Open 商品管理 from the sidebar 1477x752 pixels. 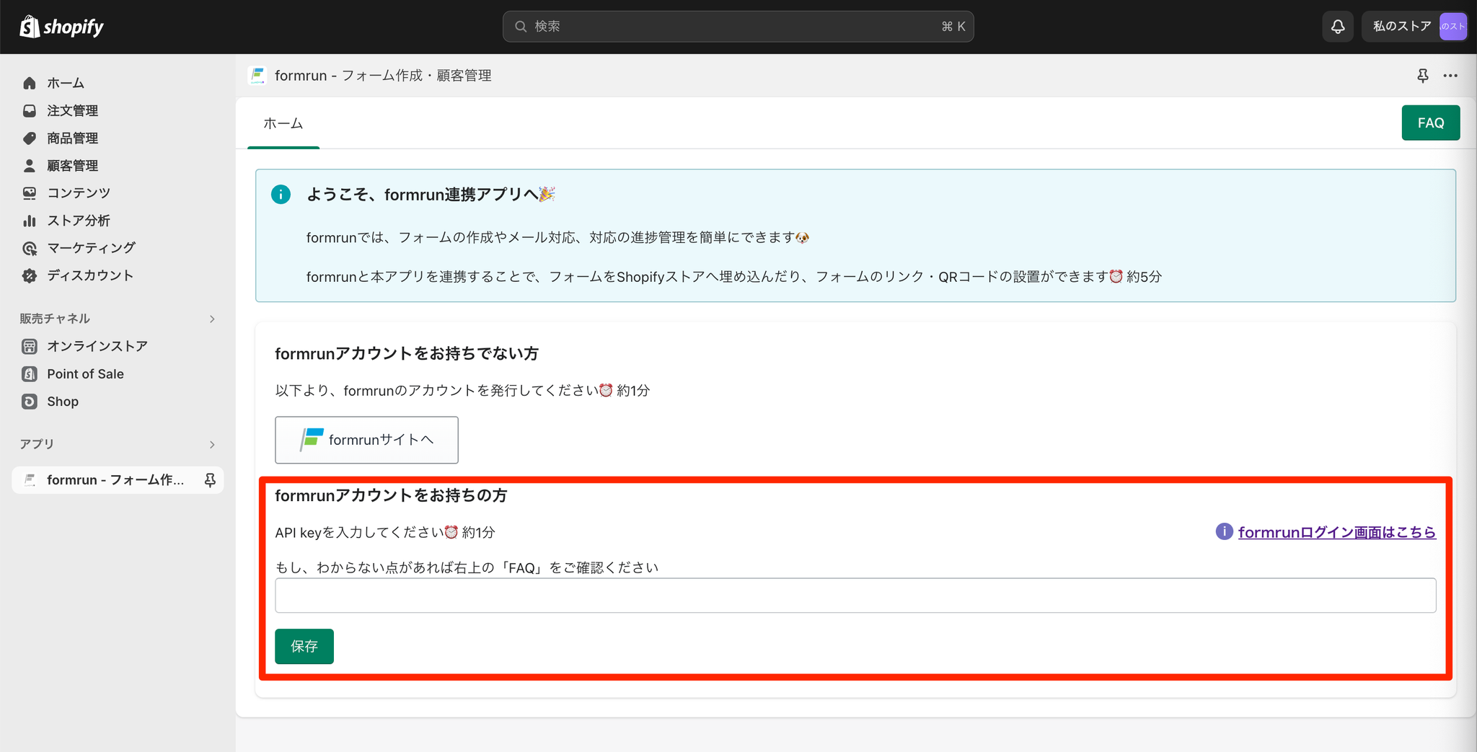tap(72, 138)
